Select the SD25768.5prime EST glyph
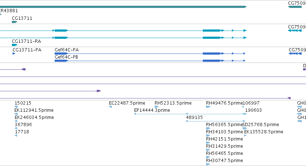 (x=245, y=128)
